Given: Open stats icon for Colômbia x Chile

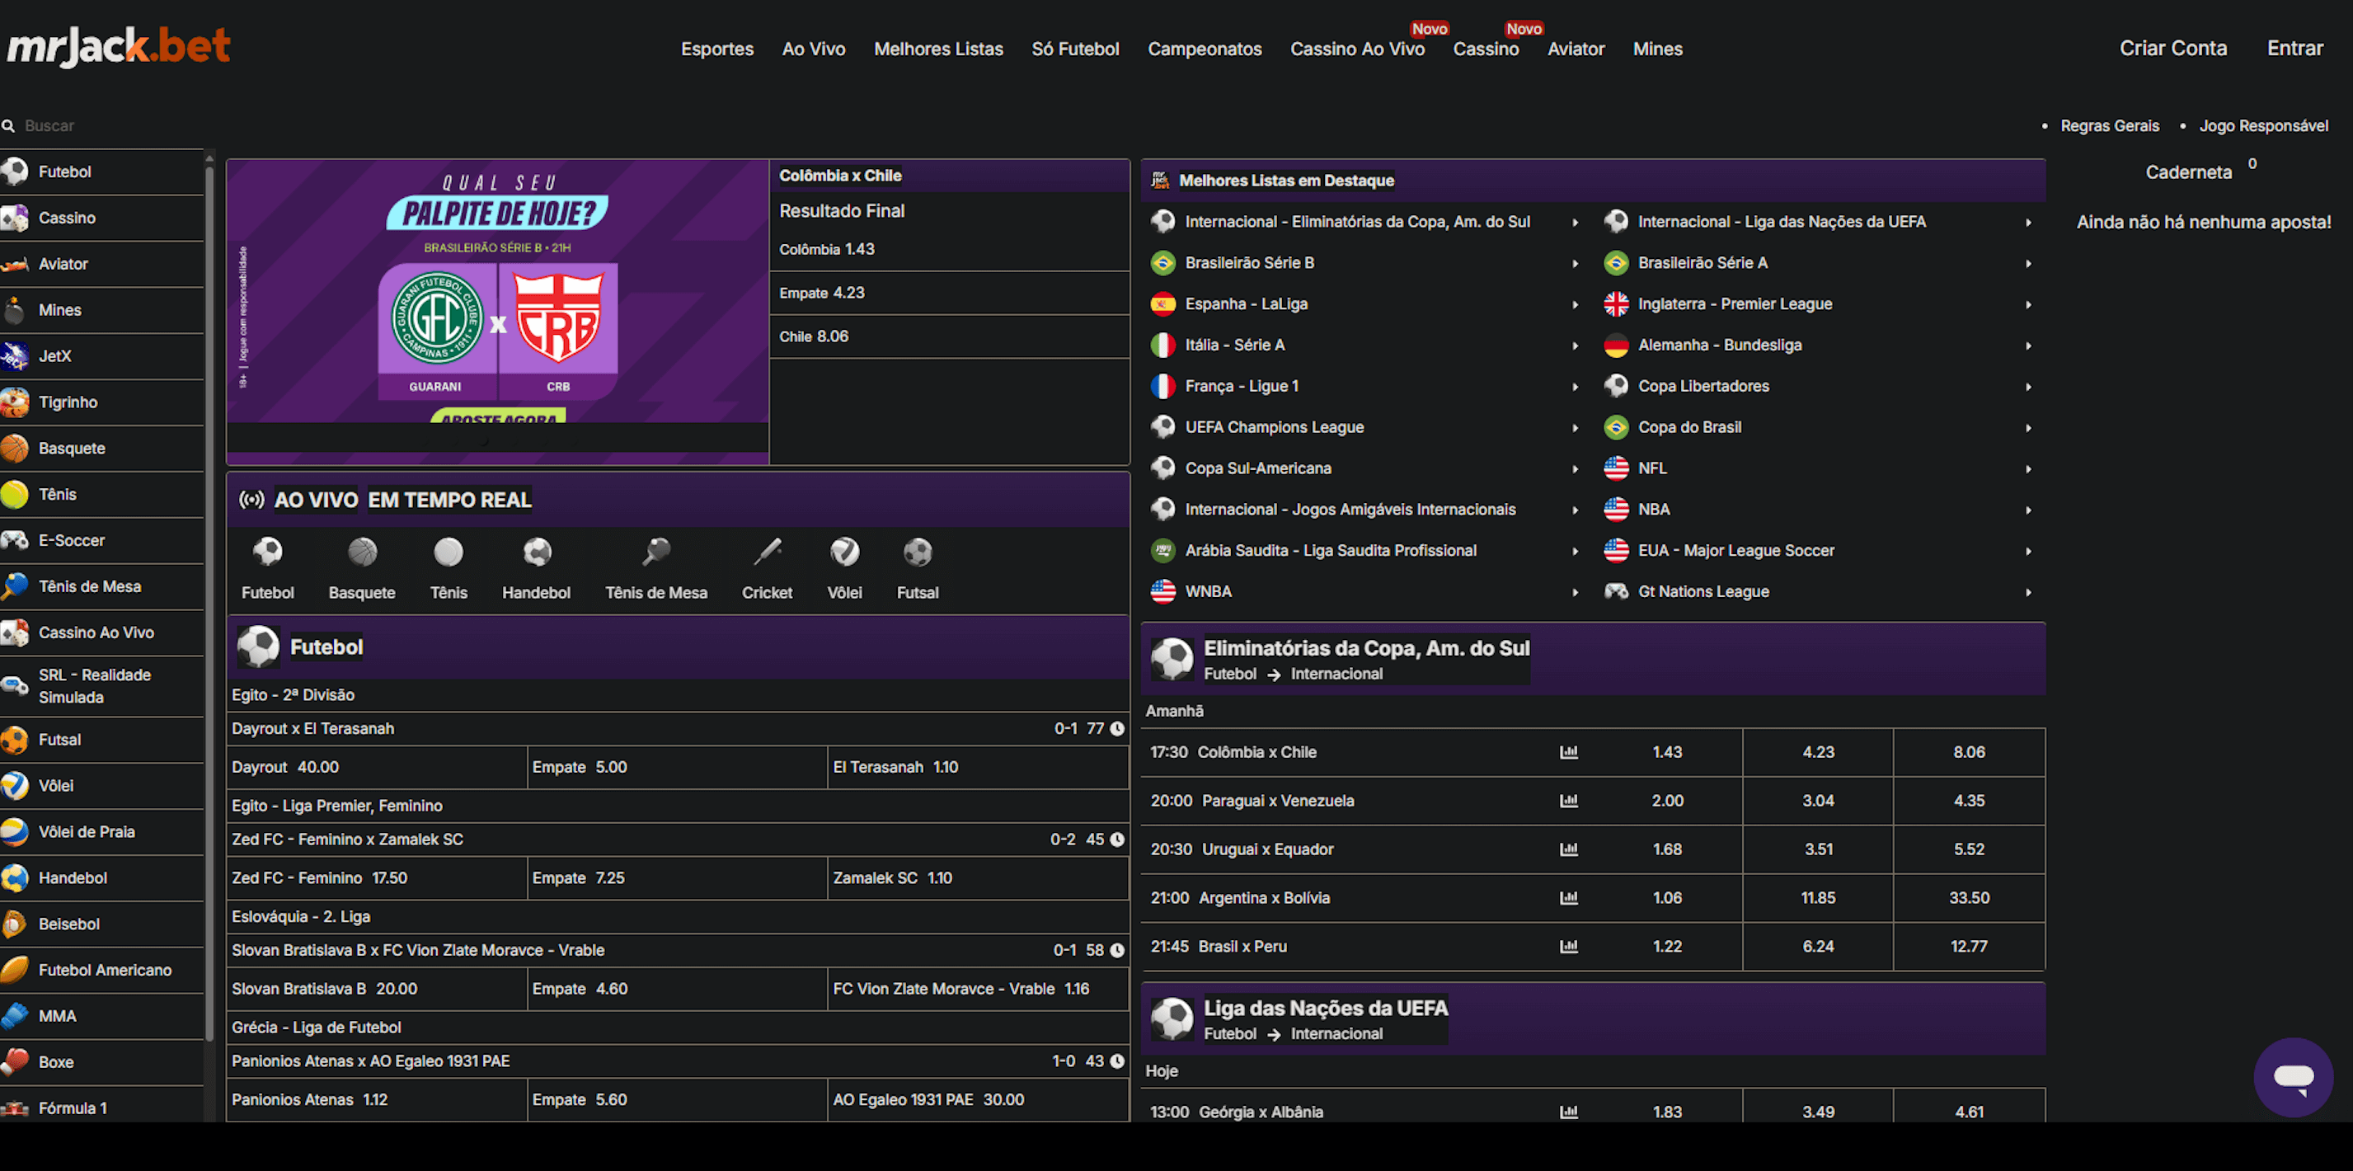Looking at the screenshot, I should 1568,753.
